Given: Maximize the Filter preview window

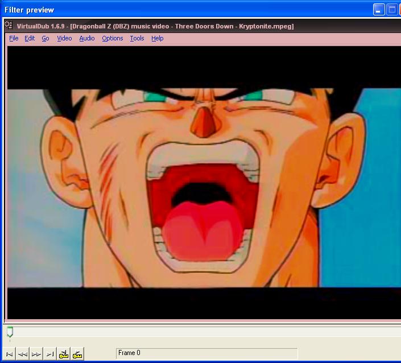Looking at the screenshot, I should click(392, 10).
